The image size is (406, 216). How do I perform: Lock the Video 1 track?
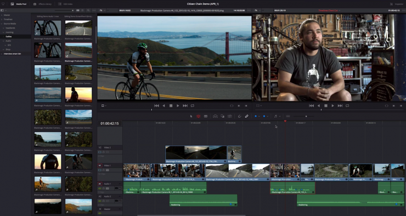click(x=104, y=170)
